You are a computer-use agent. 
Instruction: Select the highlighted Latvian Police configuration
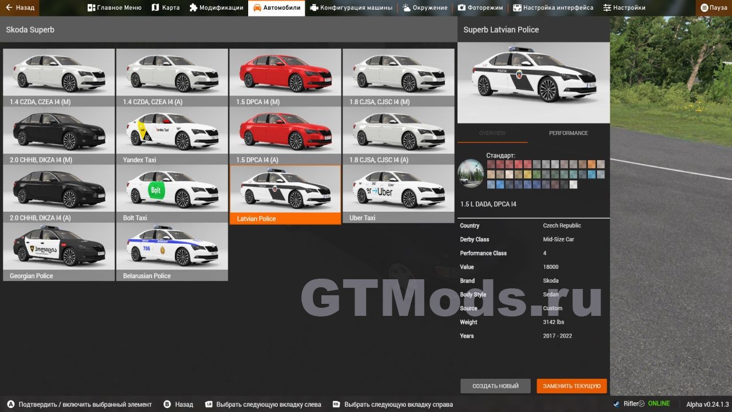pyautogui.click(x=285, y=195)
